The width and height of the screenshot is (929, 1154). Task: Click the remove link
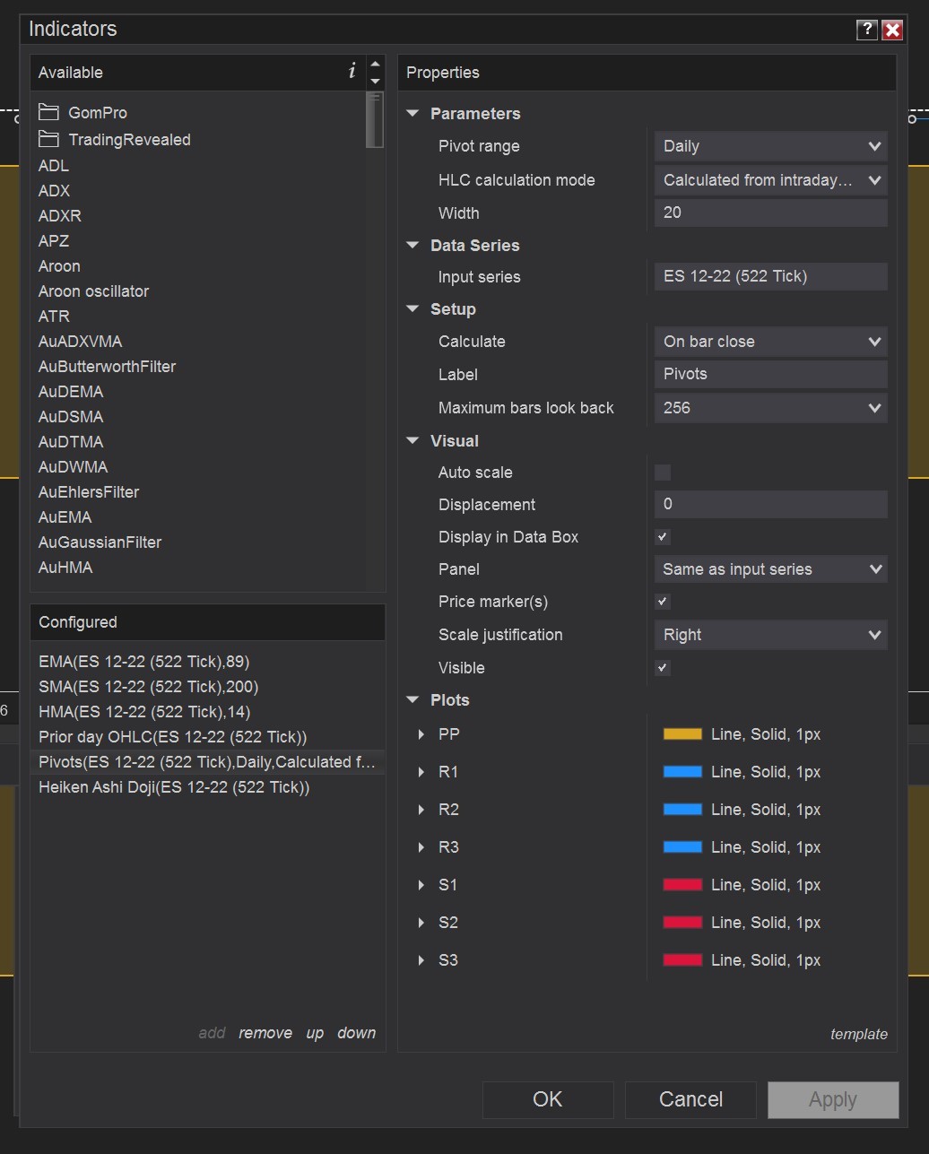coord(265,1033)
